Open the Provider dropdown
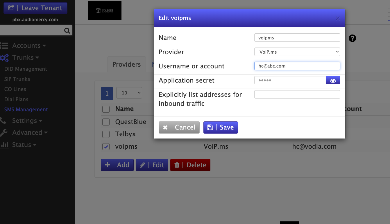Screen dimensions: 390x224 click(297, 52)
